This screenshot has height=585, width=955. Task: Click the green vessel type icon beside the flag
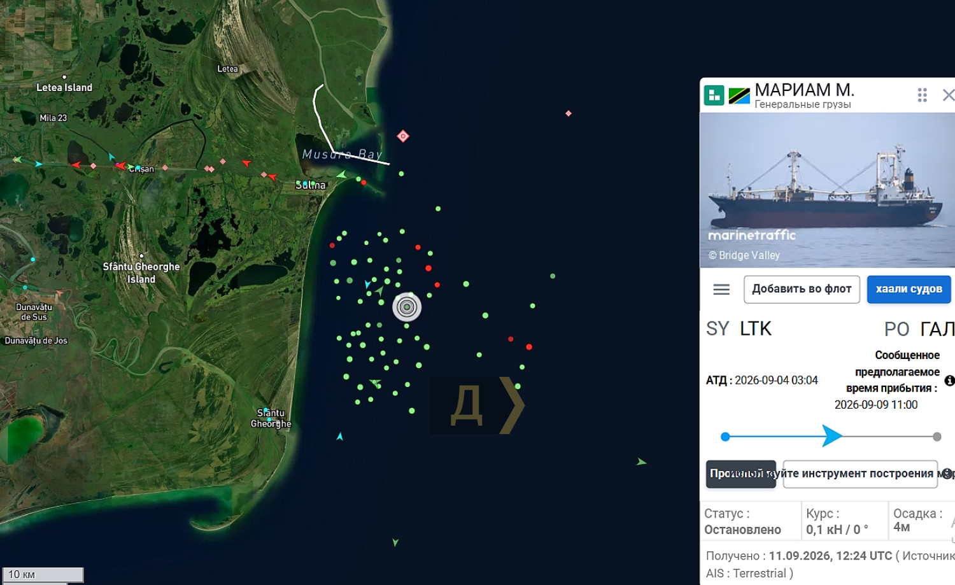(x=714, y=95)
